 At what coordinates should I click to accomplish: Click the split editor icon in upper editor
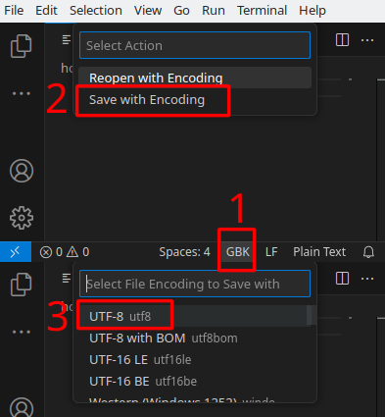[342, 40]
